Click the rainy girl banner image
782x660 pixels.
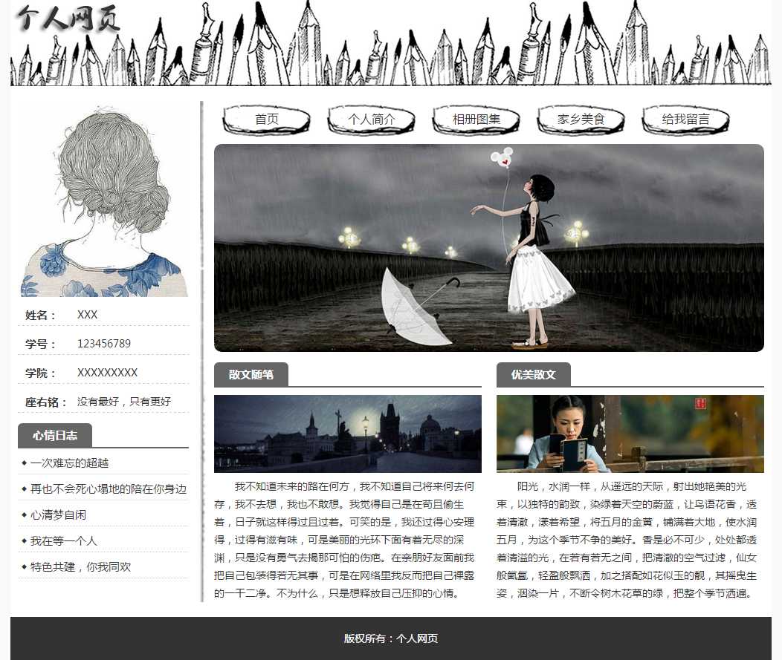(x=488, y=248)
